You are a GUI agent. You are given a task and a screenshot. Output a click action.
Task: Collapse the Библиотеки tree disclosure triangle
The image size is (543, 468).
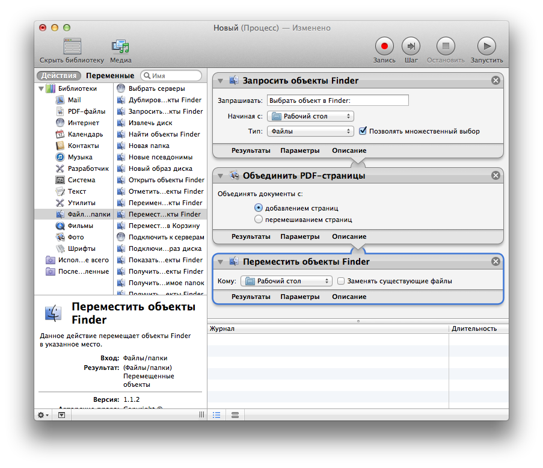[41, 88]
